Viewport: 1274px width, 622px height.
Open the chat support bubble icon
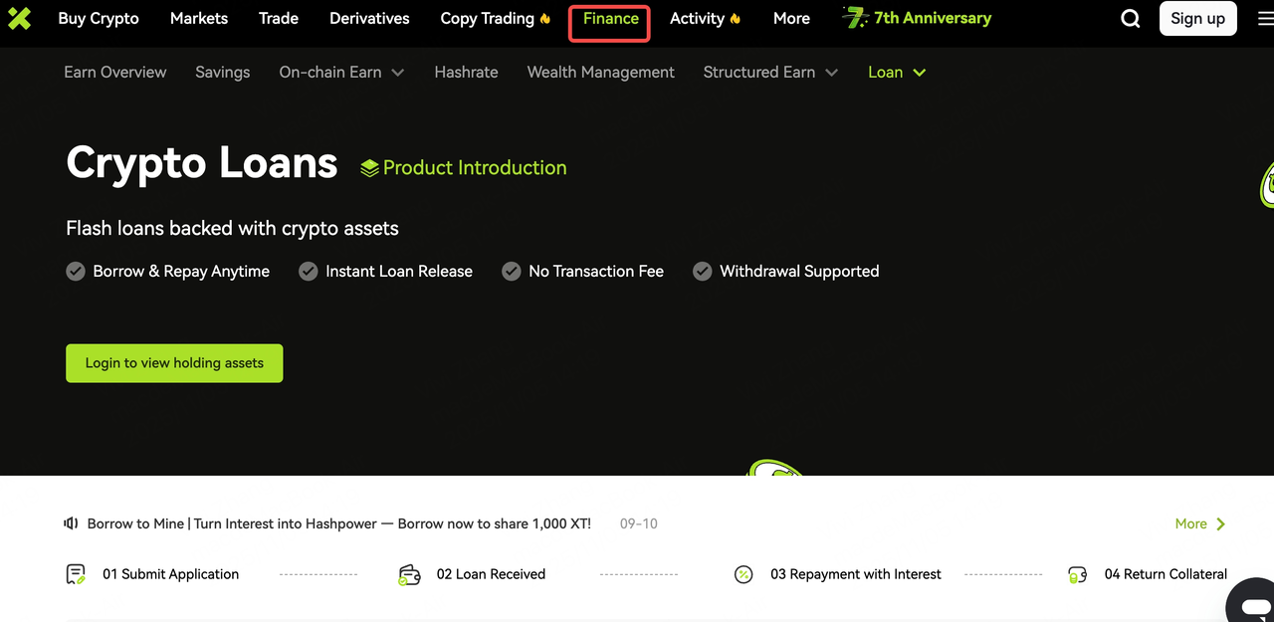click(x=1253, y=602)
